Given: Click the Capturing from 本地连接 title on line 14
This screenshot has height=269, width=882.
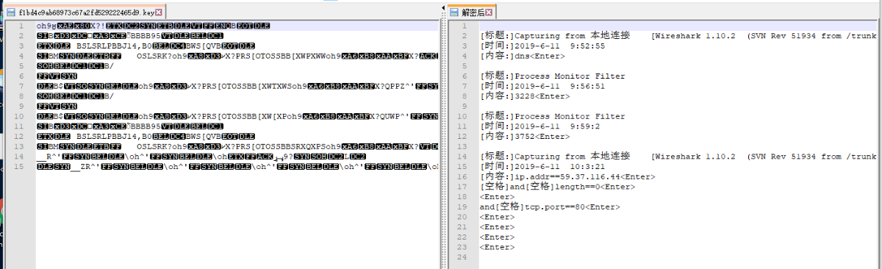Looking at the screenshot, I should pos(573,157).
